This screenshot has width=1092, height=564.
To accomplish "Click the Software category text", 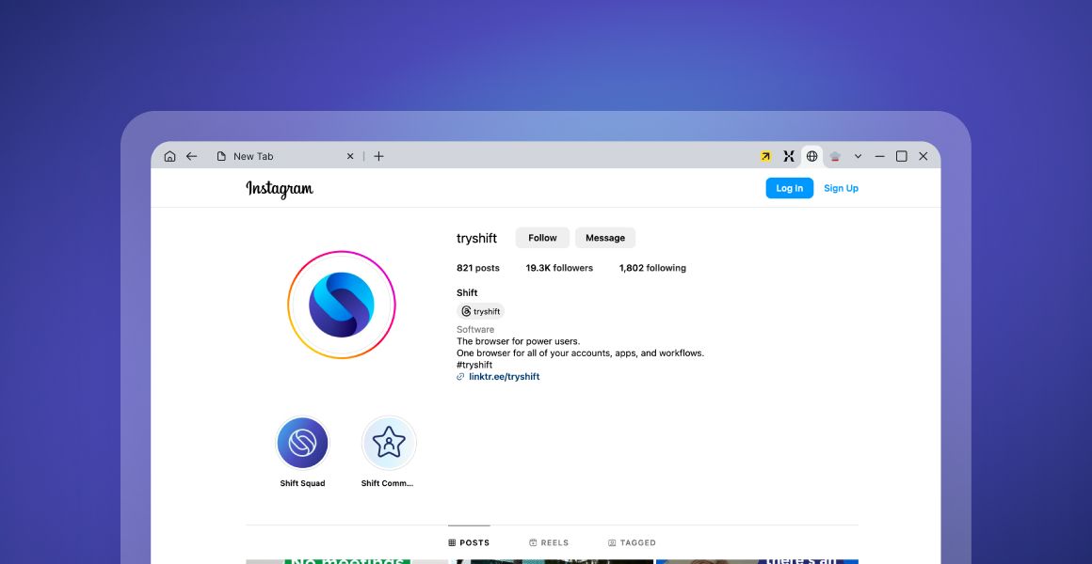I will (475, 330).
